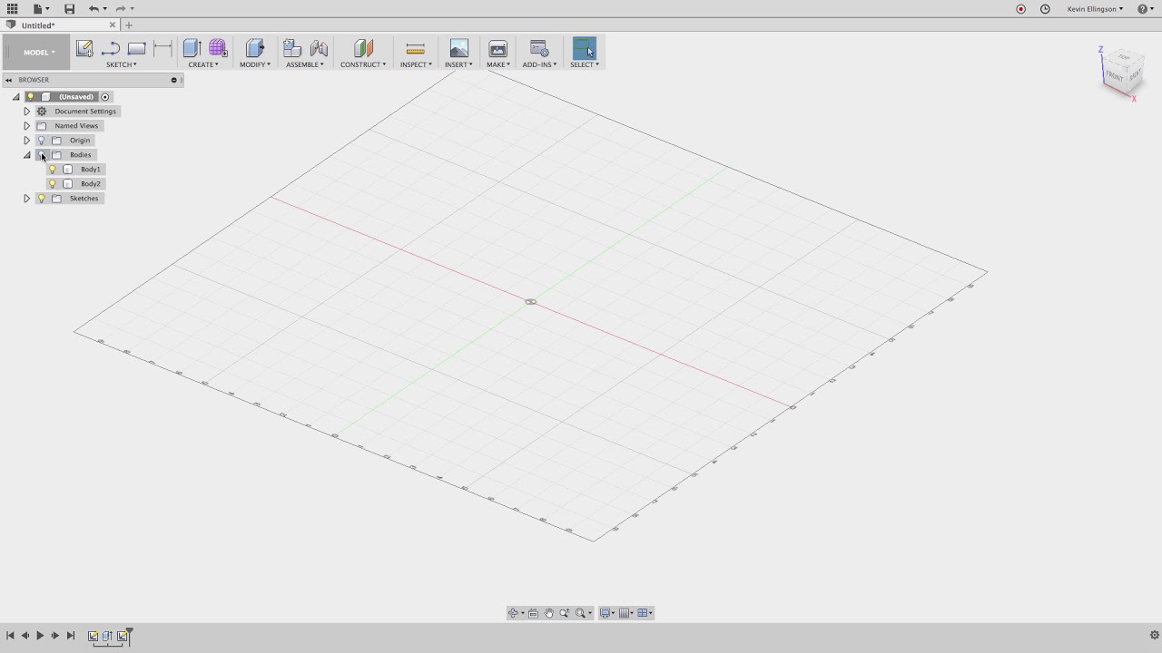Save the document with the floppy icon
Screen dimensions: 1162x653
(x=69, y=9)
